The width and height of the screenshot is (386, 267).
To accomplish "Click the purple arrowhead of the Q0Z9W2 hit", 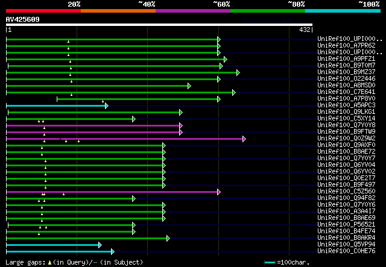I will pos(244,139).
